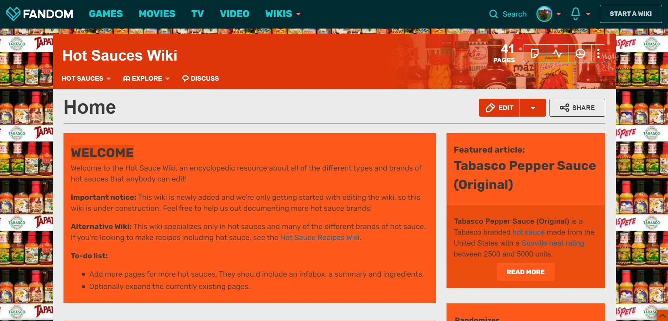Go to the Movies section
The image size is (668, 321).
pos(157,14)
